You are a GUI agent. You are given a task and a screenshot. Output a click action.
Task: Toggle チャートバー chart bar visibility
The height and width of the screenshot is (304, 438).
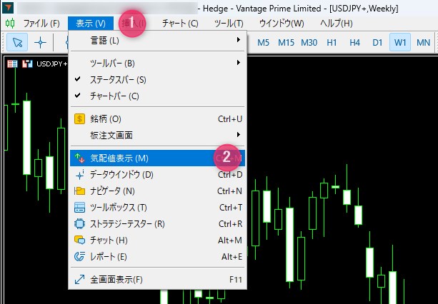[114, 96]
